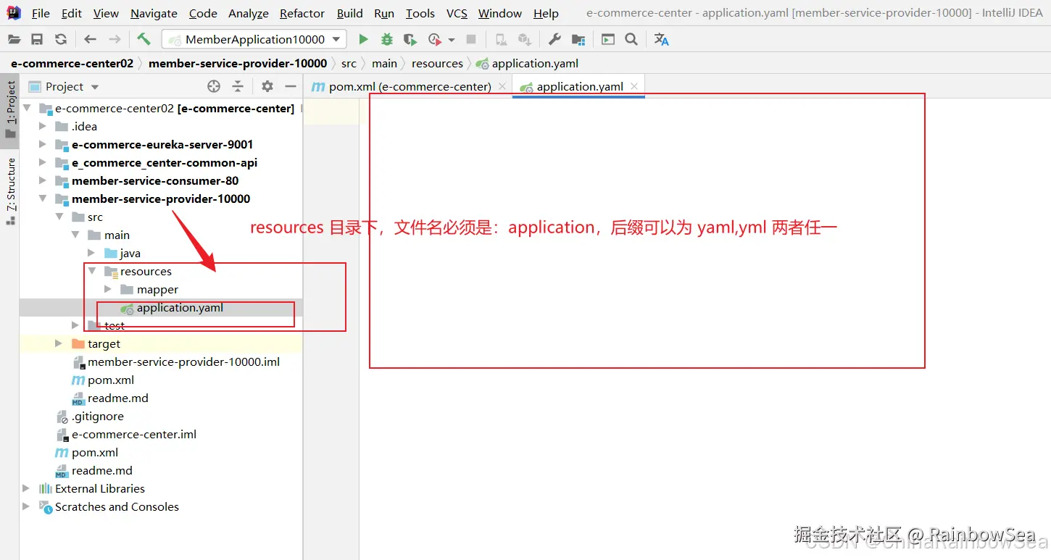1051x560 pixels.
Task: Open the View menu
Action: click(106, 13)
